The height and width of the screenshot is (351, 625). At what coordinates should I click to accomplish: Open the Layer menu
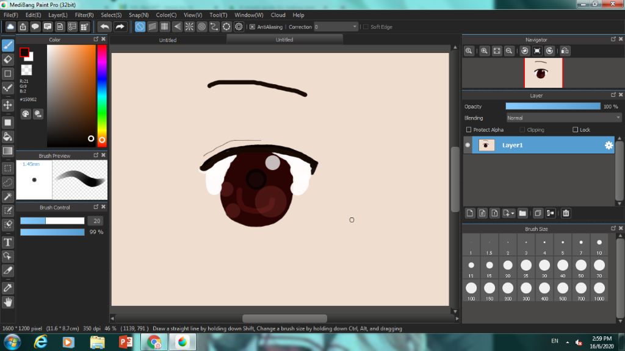tap(58, 15)
